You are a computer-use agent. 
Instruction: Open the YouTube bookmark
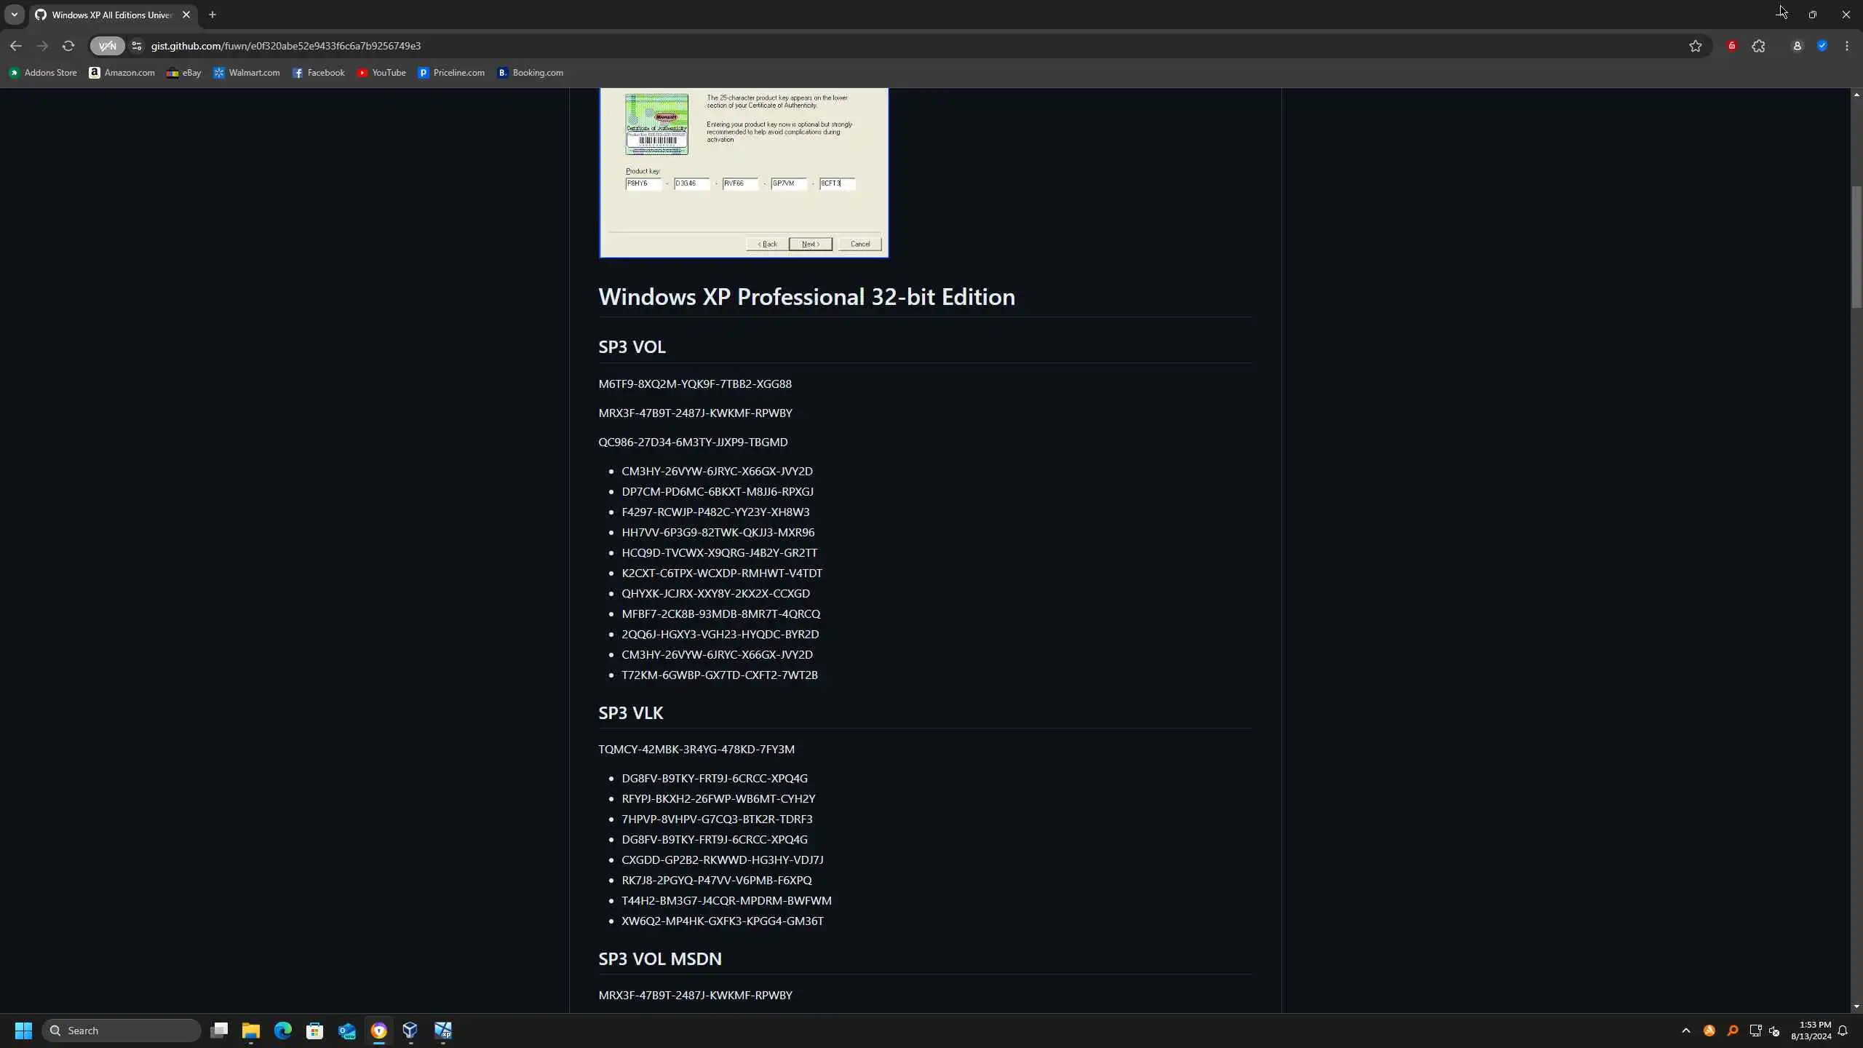(x=381, y=73)
